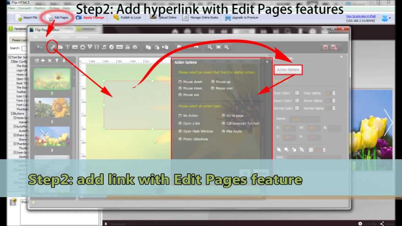Collapse the Thumbnail tree node

click(15, 144)
